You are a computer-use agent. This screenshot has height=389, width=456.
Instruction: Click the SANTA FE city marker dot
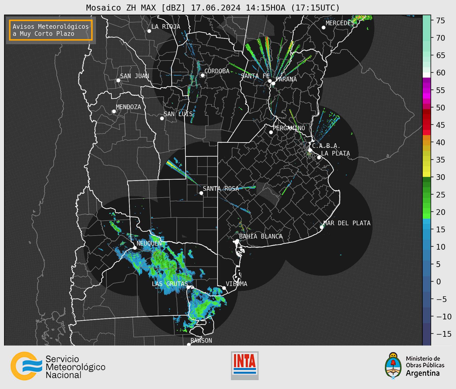[270, 81]
